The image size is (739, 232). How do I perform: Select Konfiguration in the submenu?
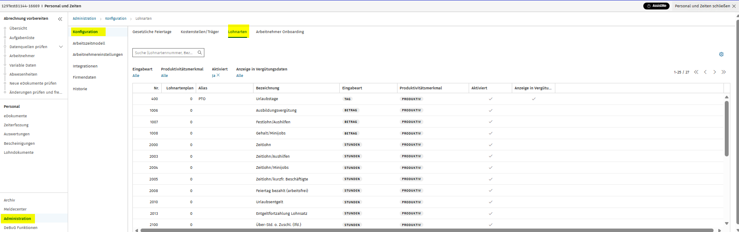coord(85,32)
